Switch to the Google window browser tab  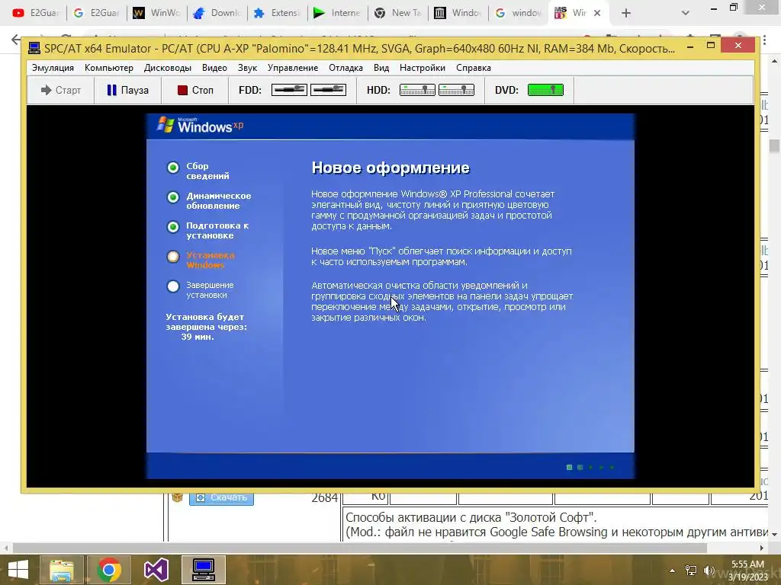click(518, 13)
